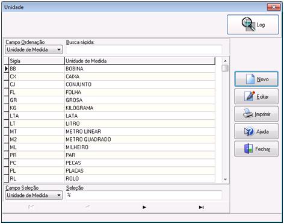
Task: Focus the Busca rápida input field
Action: 144,49
